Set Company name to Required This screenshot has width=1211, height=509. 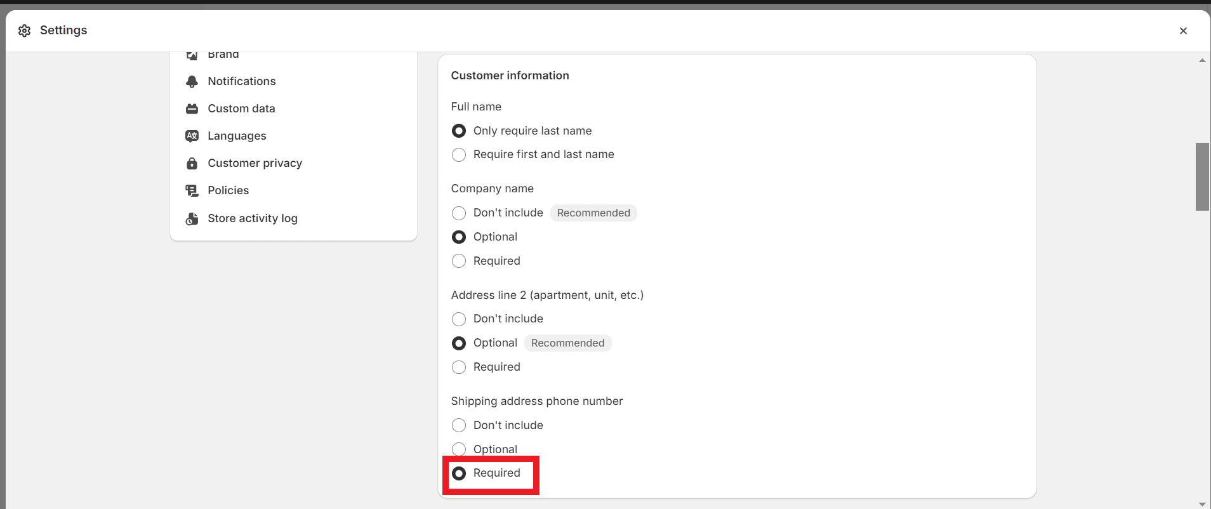point(459,261)
